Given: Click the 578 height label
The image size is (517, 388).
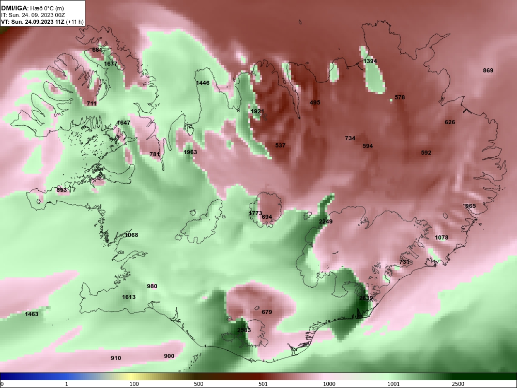Looking at the screenshot, I should coord(400,97).
